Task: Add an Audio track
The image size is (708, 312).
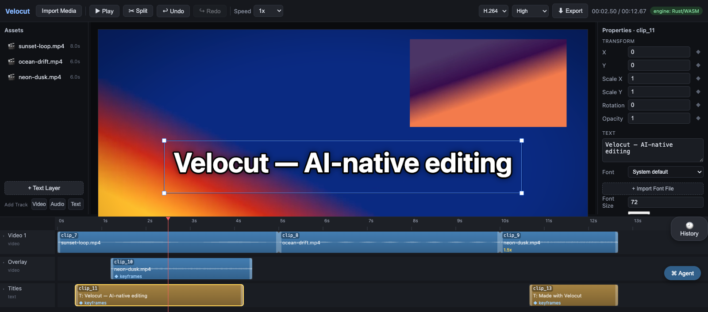Action: click(x=58, y=204)
